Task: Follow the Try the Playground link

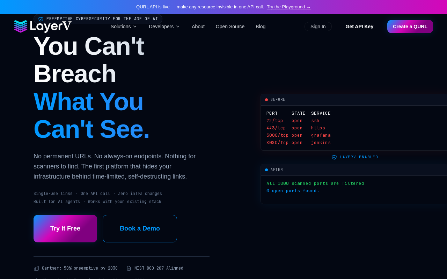Action: tap(288, 7)
